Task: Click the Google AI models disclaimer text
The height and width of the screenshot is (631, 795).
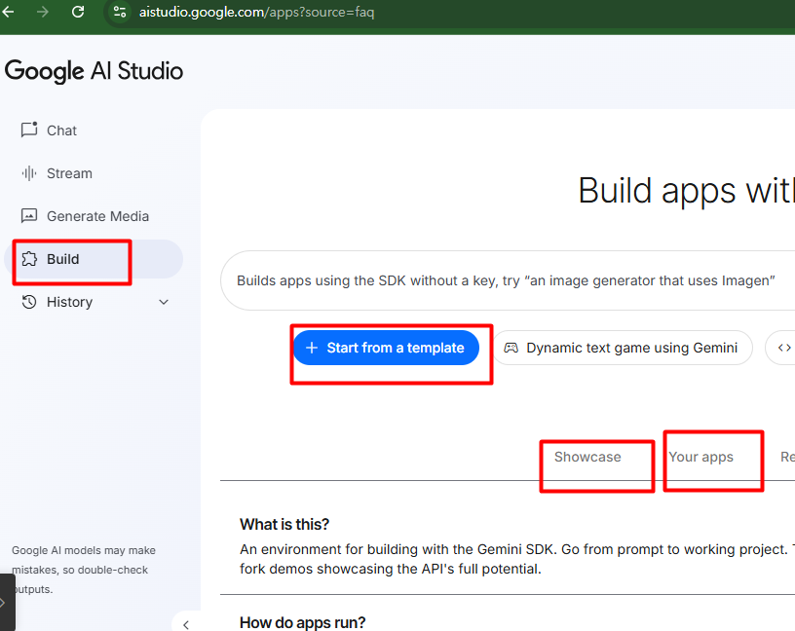Action: point(84,570)
